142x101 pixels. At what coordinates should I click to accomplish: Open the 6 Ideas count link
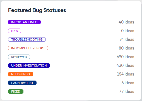tap(128, 83)
